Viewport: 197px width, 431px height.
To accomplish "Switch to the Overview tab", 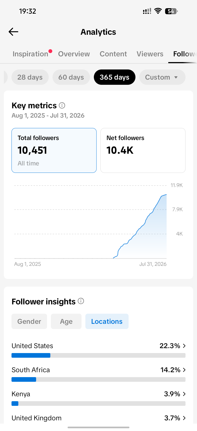I will tap(74, 54).
